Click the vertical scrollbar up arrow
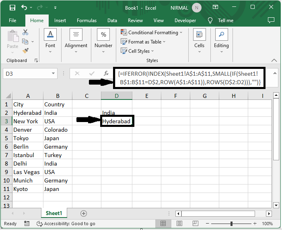This screenshot has height=230, width=282. pyautogui.click(x=276, y=95)
